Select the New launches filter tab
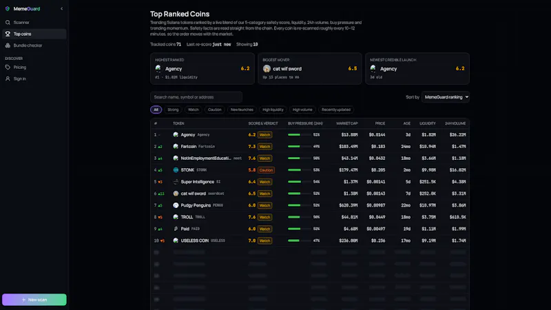Image resolution: width=551 pixels, height=310 pixels. tap(242, 110)
